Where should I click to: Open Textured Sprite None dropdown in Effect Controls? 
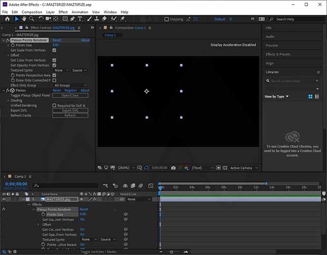(62, 70)
